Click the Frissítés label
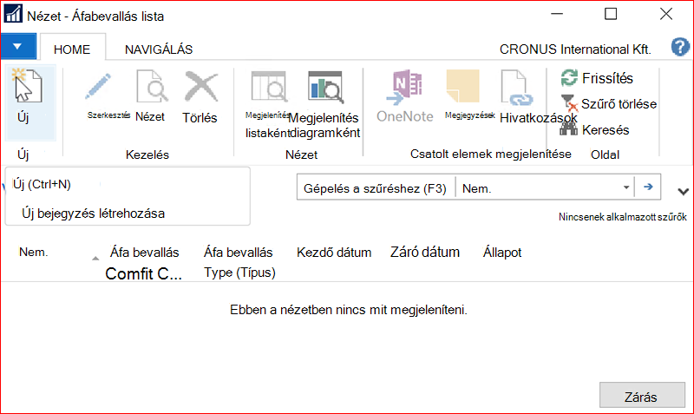The height and width of the screenshot is (414, 694). [607, 78]
